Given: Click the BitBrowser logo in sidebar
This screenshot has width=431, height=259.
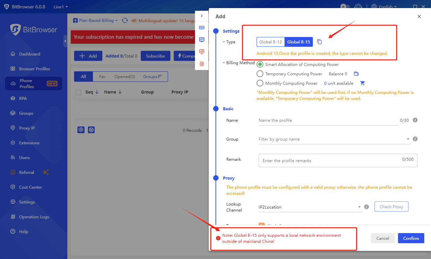Looking at the screenshot, I should pyautogui.click(x=34, y=30).
